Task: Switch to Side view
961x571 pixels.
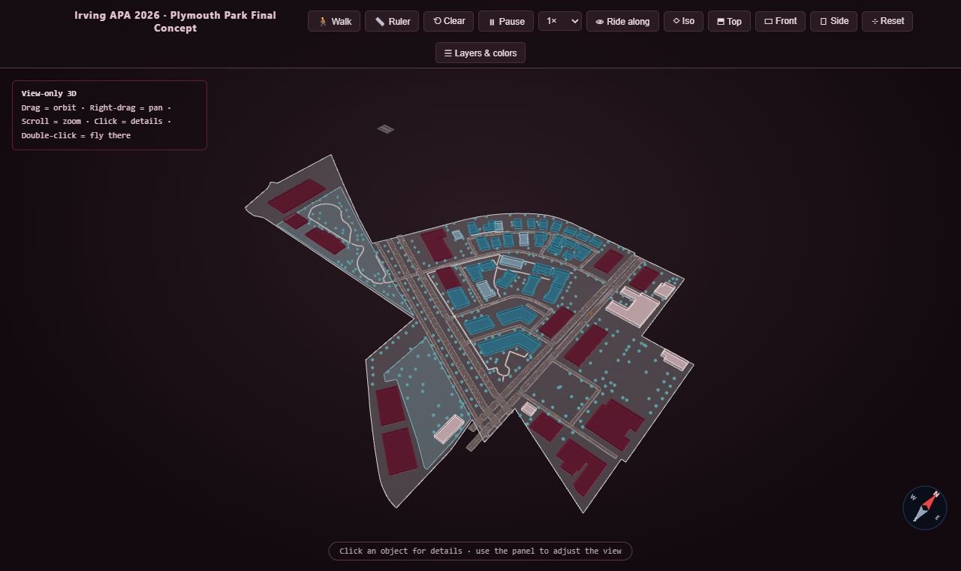Action: pos(833,21)
